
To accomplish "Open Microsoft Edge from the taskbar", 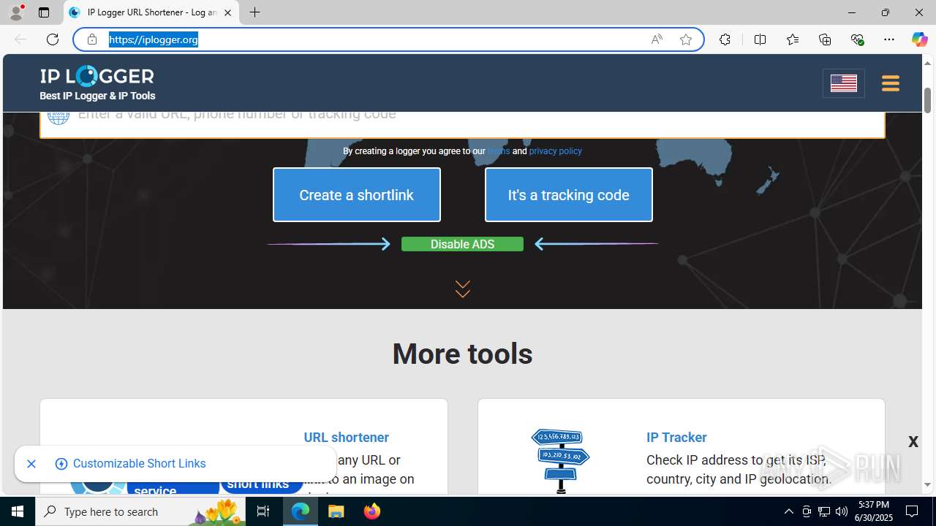I will tap(301, 511).
